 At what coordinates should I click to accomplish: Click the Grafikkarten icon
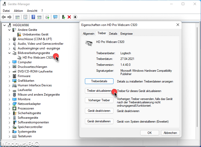tap(14, 81)
